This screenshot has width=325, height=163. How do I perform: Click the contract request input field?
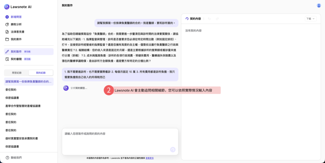coord(120,142)
